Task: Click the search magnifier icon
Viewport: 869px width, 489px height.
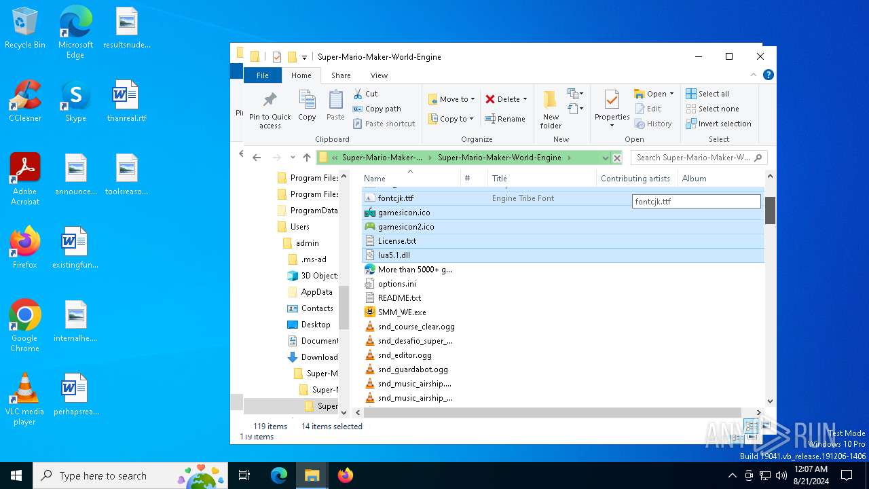Action: 758,158
